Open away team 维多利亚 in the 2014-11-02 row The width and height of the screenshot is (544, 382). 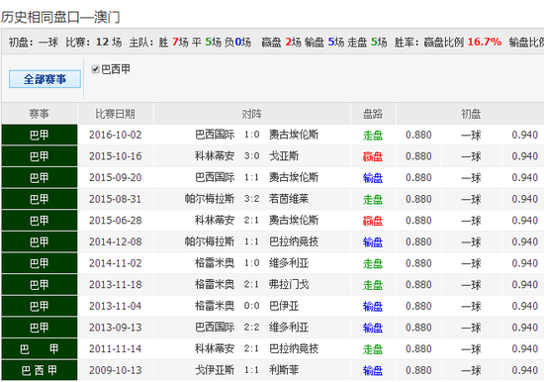(x=289, y=263)
